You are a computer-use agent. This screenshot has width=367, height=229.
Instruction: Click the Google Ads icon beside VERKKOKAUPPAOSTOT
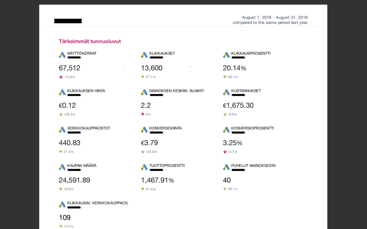click(62, 130)
